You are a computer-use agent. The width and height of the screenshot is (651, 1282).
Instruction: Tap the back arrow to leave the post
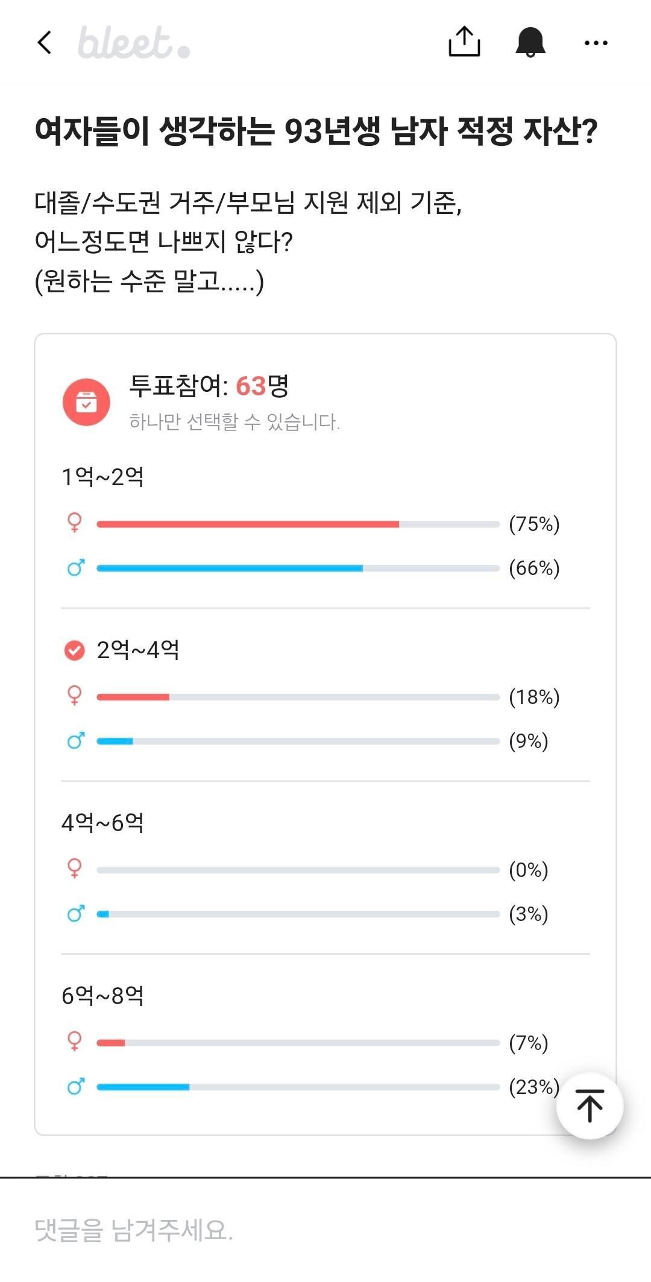(x=43, y=42)
